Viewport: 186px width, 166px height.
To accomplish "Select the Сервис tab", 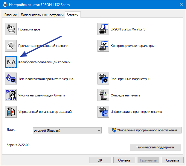I will 73,14.
